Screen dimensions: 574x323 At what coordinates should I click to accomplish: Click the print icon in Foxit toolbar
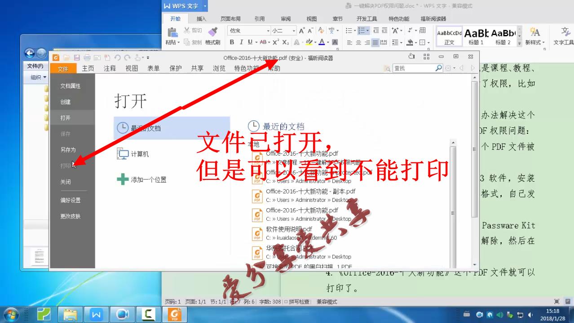pyautogui.click(x=87, y=57)
